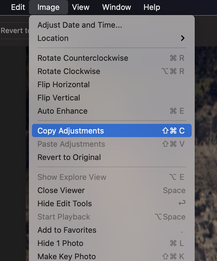Expand the Location submenu arrow
Image resolution: width=217 pixels, height=261 pixels.
(x=183, y=38)
